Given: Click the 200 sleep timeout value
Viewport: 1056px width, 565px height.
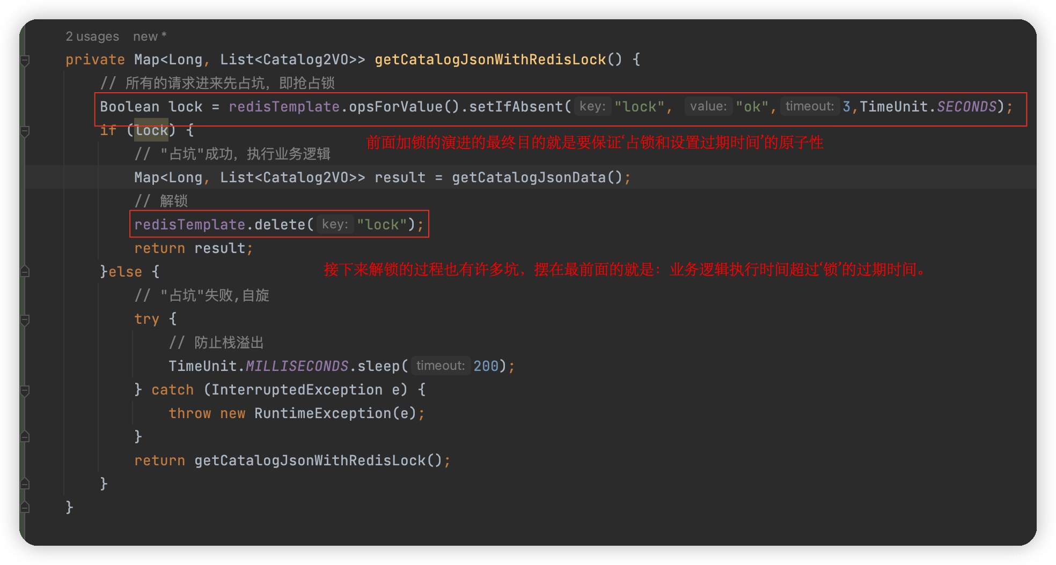Looking at the screenshot, I should point(486,366).
